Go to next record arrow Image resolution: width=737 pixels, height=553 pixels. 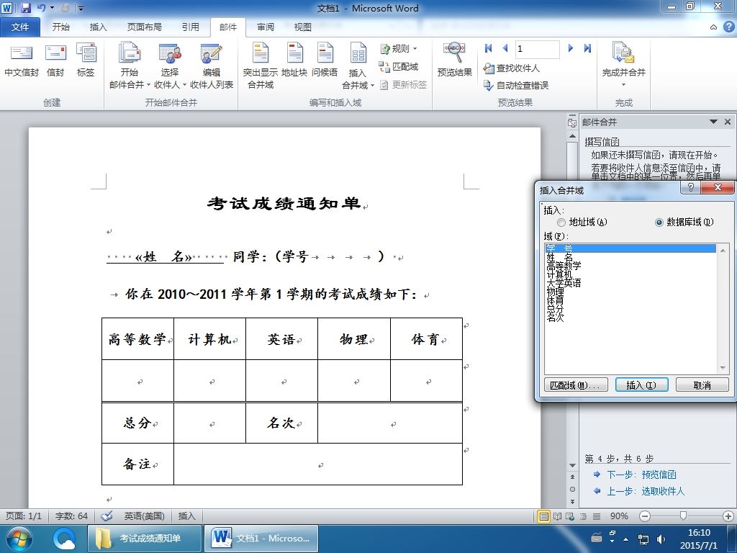(571, 48)
